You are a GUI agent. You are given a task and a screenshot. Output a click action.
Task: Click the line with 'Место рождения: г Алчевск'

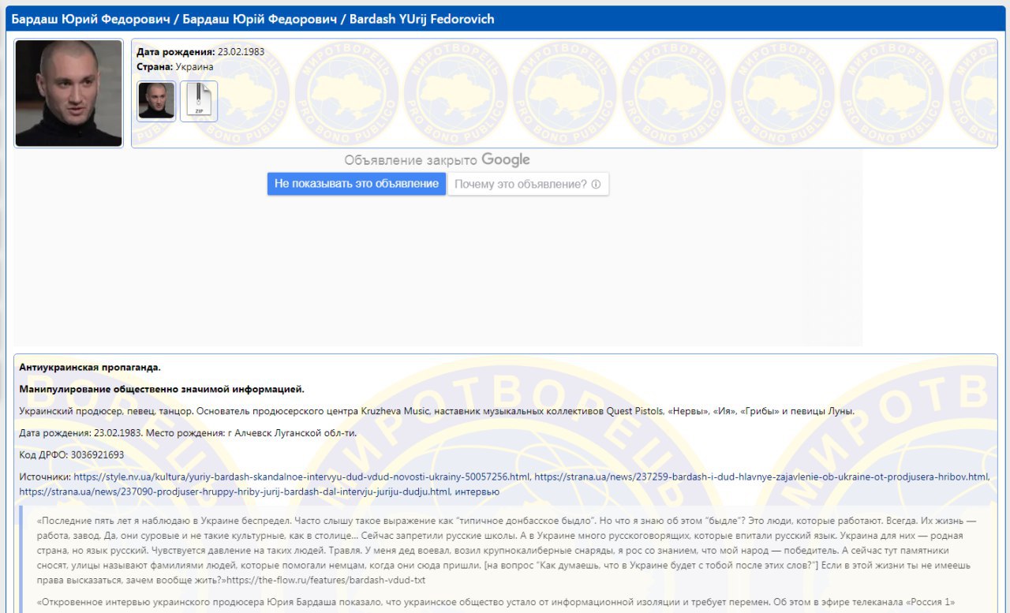(188, 432)
